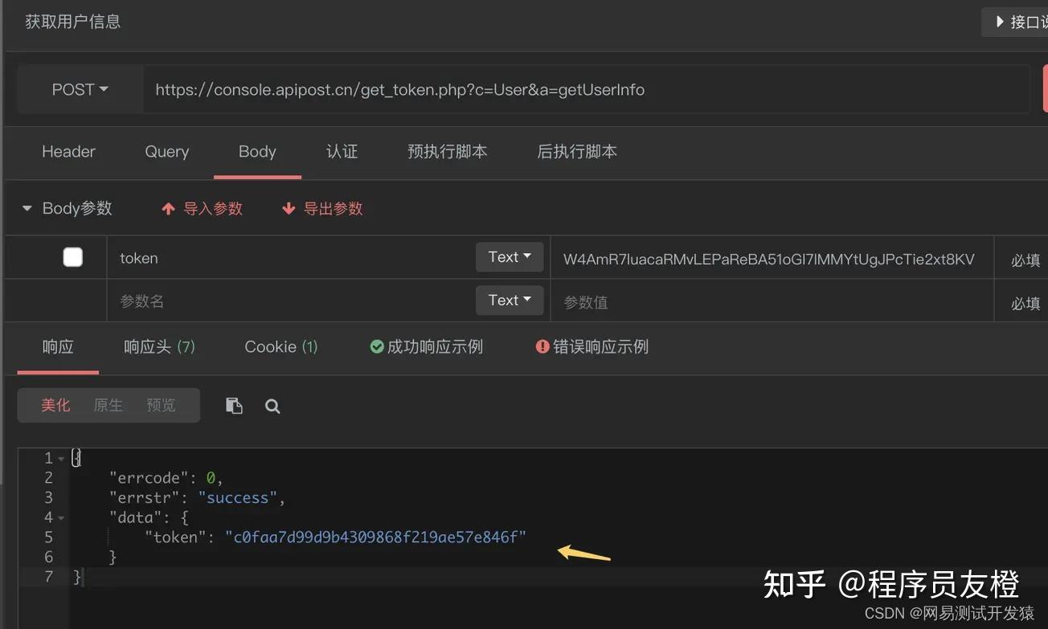1048x629 pixels.
Task: Click the red alert icon on 错误响应示例
Action: click(x=543, y=346)
